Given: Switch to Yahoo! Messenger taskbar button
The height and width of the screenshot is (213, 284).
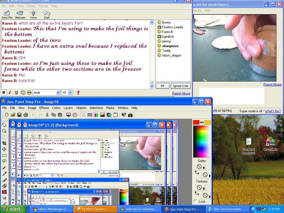Looking at the screenshot, I should pos(51,209).
